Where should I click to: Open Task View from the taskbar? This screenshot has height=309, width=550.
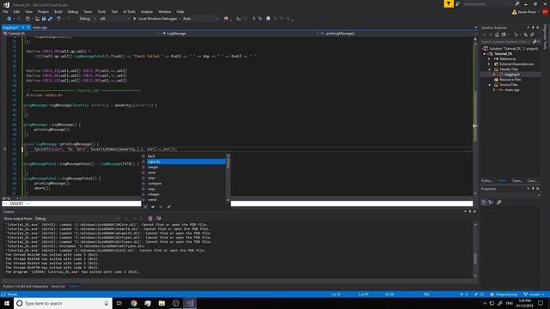119,303
